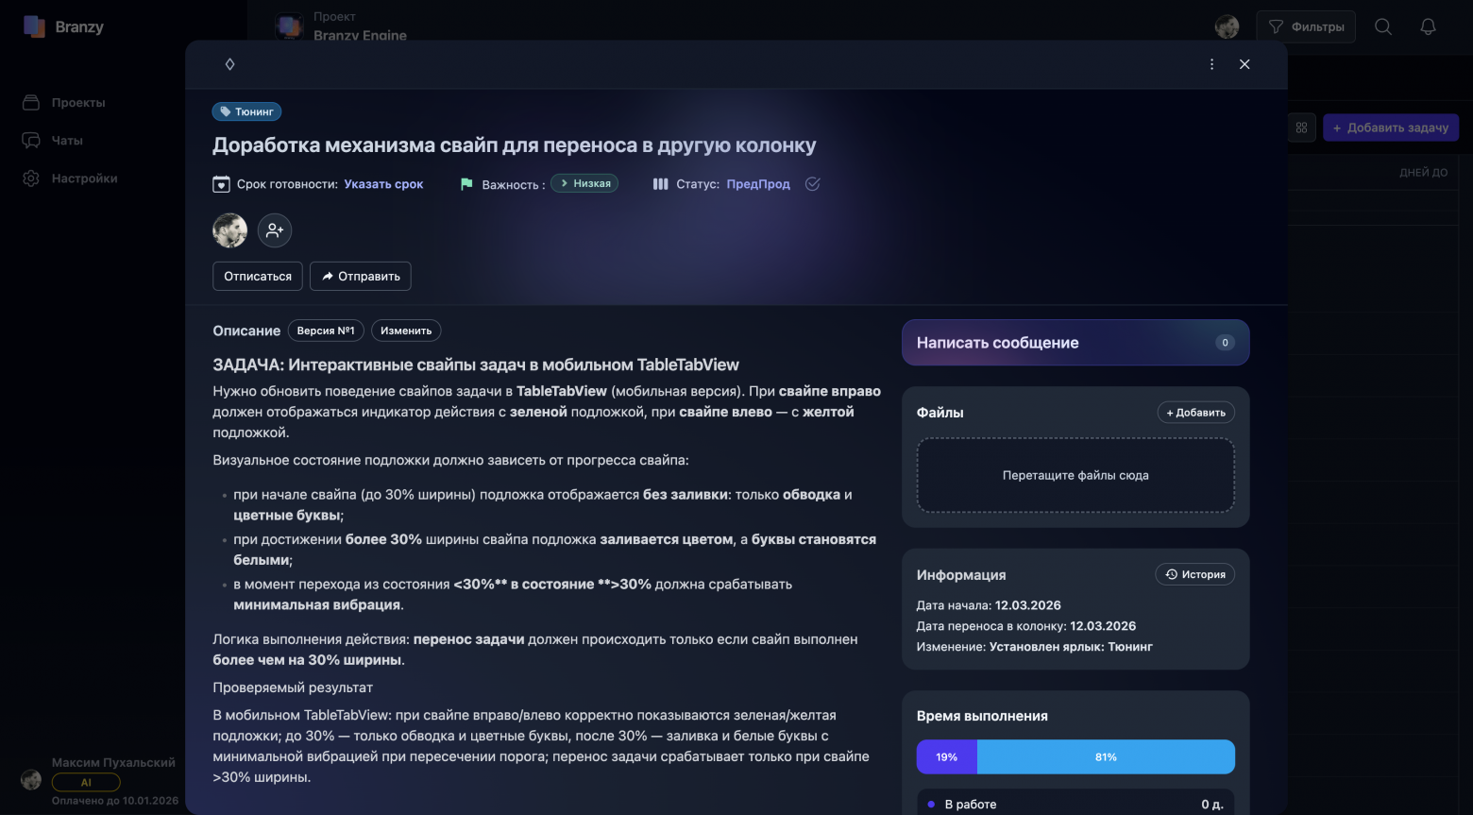Image resolution: width=1473 pixels, height=815 pixels.
Task: Change status via the ПредПрод selector
Action: pyautogui.click(x=757, y=183)
